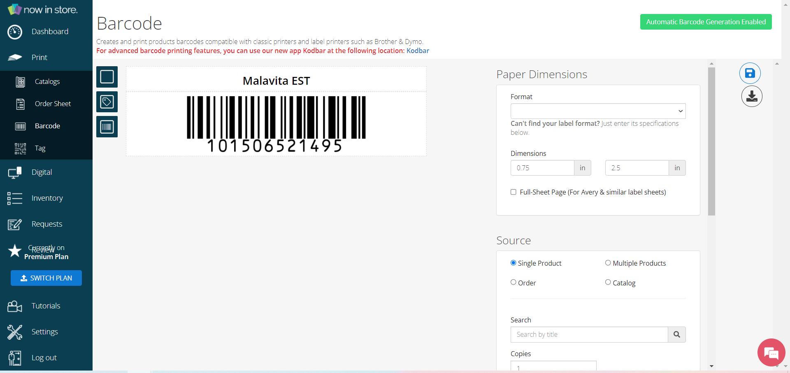The image size is (790, 373).
Task: Select the barcode layout icon
Action: click(x=107, y=127)
